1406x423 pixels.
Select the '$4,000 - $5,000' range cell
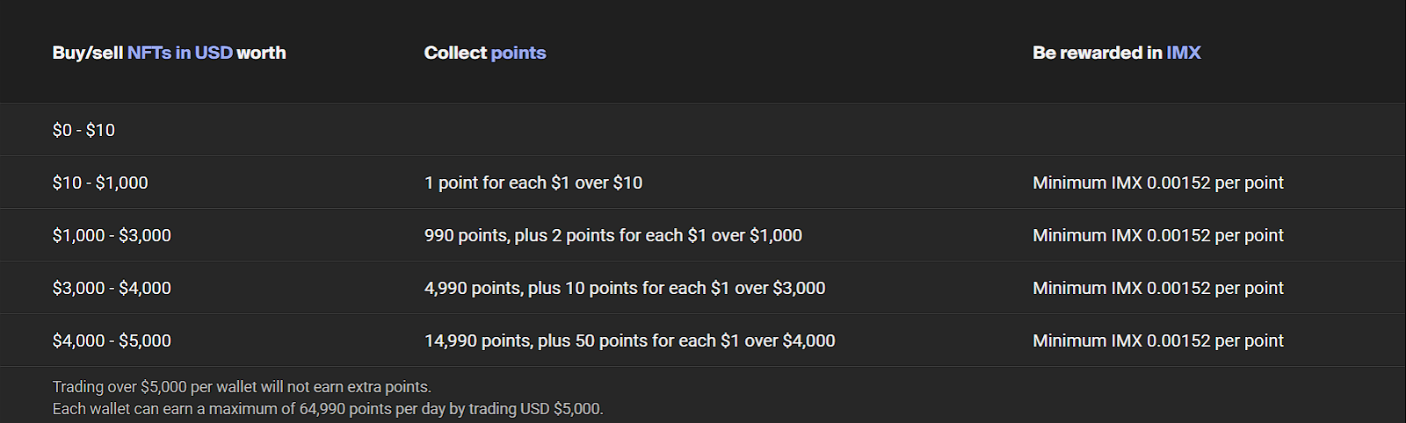(x=112, y=341)
